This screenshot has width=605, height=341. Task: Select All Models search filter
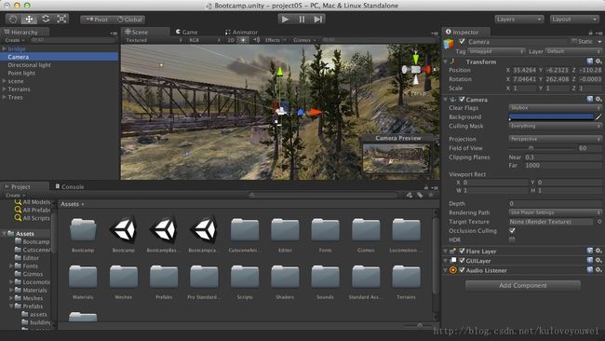pos(33,202)
